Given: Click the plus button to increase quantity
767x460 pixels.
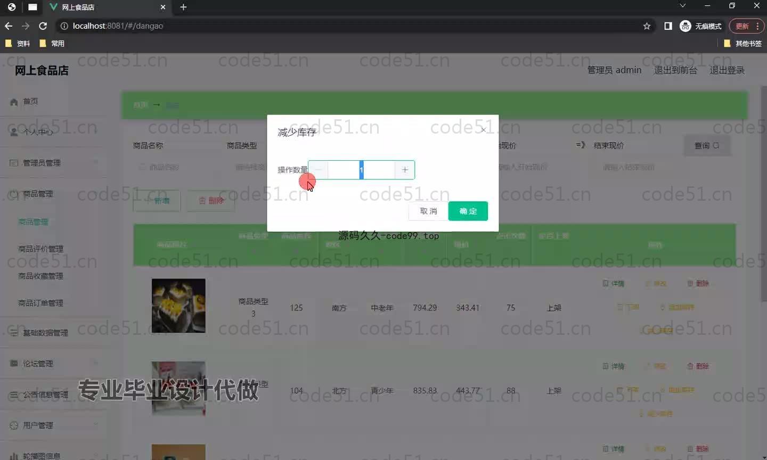Looking at the screenshot, I should pos(405,170).
